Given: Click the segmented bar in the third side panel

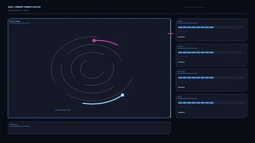Looking at the screenshot, I should point(212,77).
